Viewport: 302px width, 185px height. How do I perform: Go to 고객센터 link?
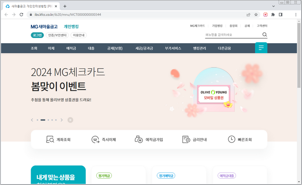coord(262,26)
